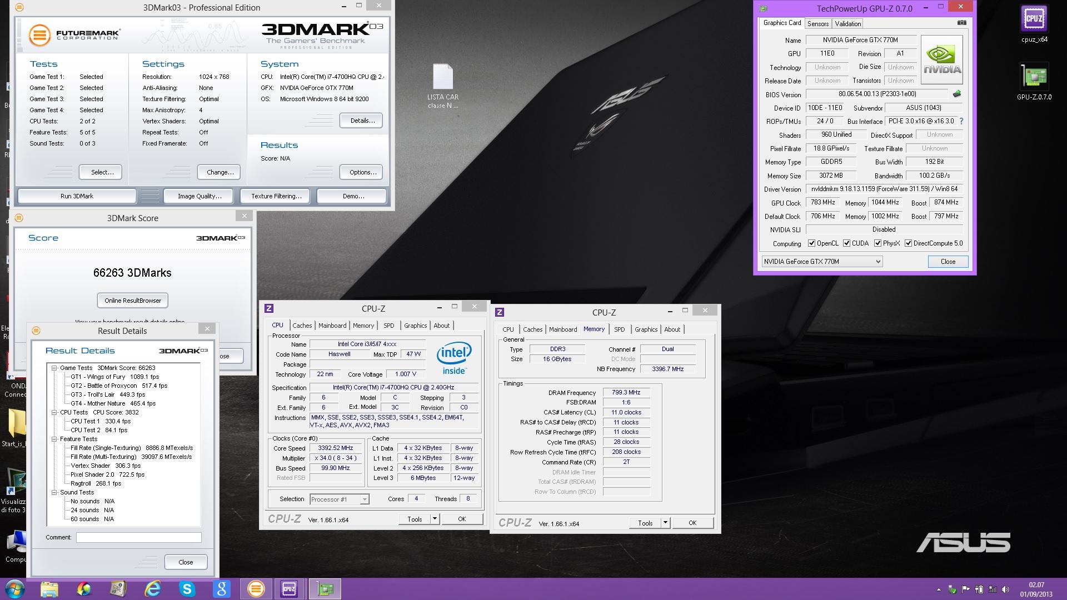This screenshot has width=1067, height=600.
Task: Click the GPU-Z screenshot camera icon
Action: [962, 23]
